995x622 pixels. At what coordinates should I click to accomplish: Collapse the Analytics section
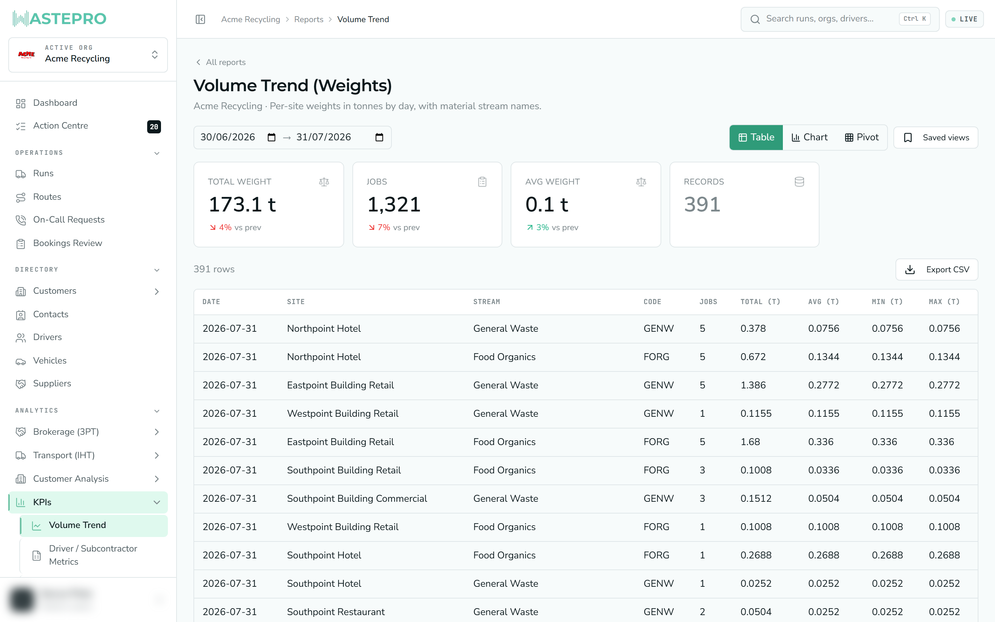pos(157,411)
